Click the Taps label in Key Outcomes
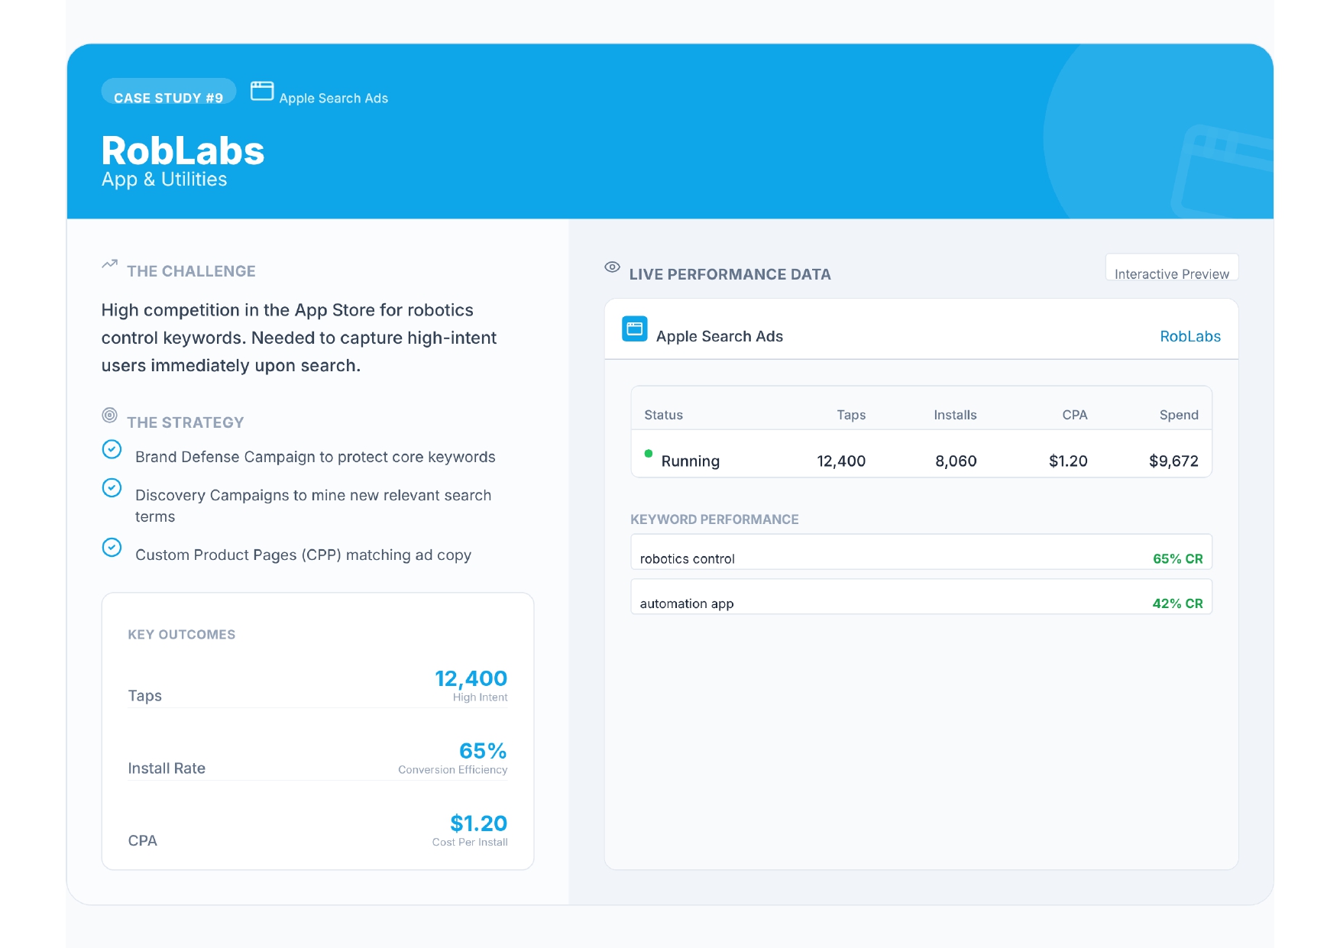 145,696
